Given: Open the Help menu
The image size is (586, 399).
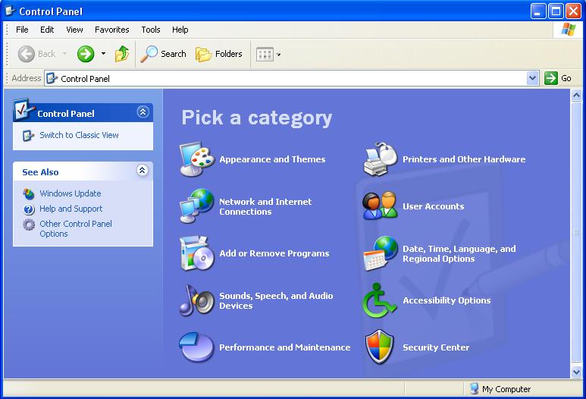Looking at the screenshot, I should tap(180, 30).
